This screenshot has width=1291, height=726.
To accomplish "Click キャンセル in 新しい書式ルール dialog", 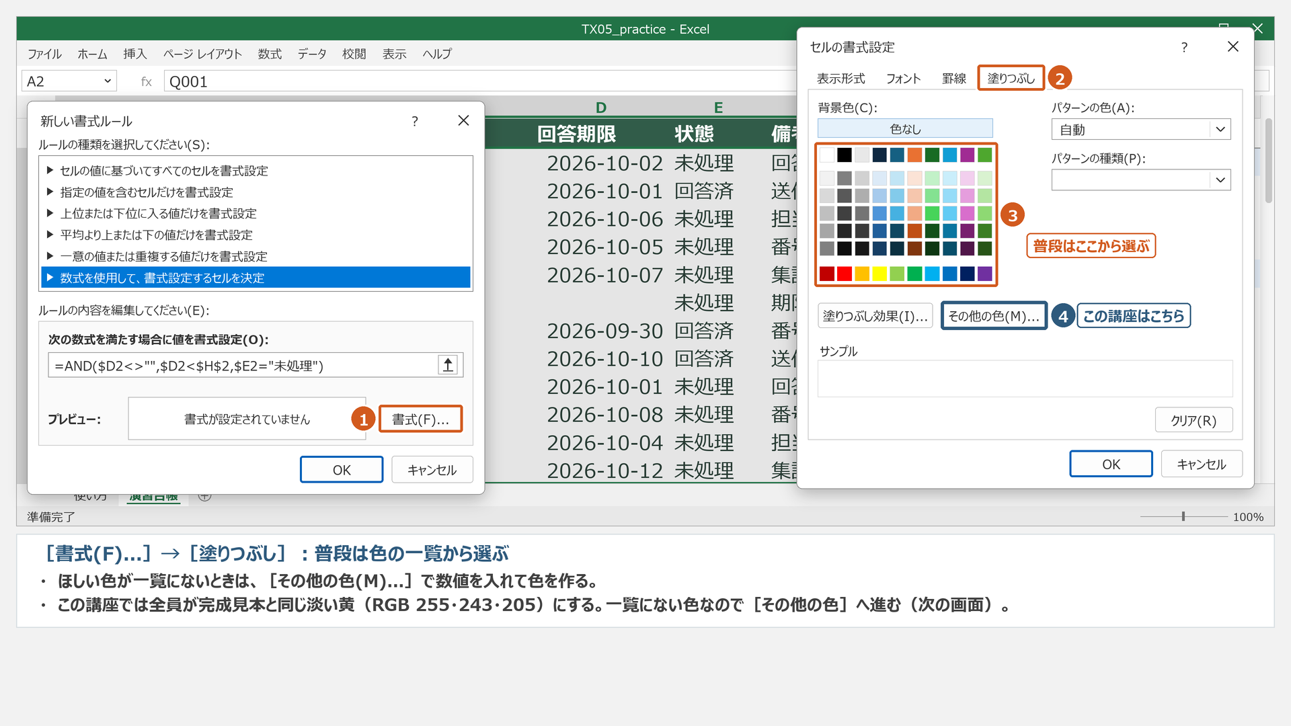I will point(432,469).
